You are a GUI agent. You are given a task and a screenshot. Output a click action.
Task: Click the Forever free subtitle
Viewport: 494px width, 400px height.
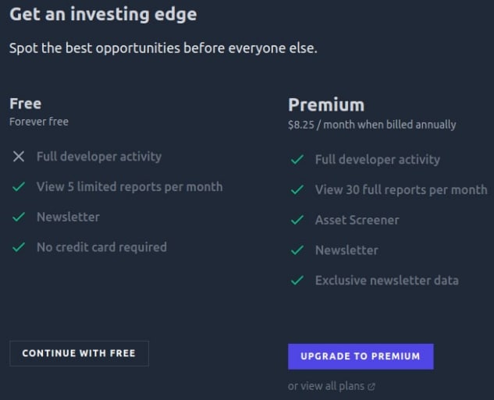[x=39, y=122]
